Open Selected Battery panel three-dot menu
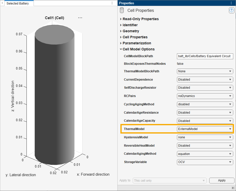 pos(112,3)
